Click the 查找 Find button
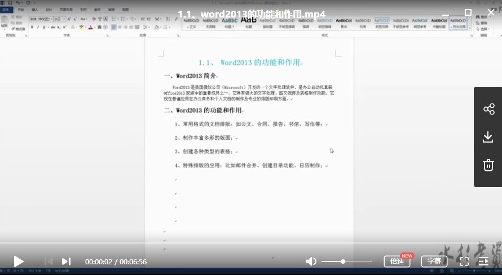Image resolution: width=502 pixels, height=275 pixels. [x=482, y=17]
